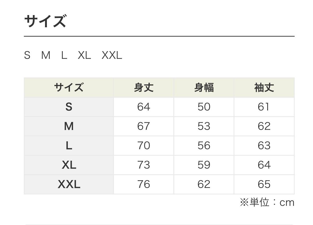Click the XL row label in the table
Image resolution: width=313 pixels, height=225 pixels.
[x=69, y=165]
